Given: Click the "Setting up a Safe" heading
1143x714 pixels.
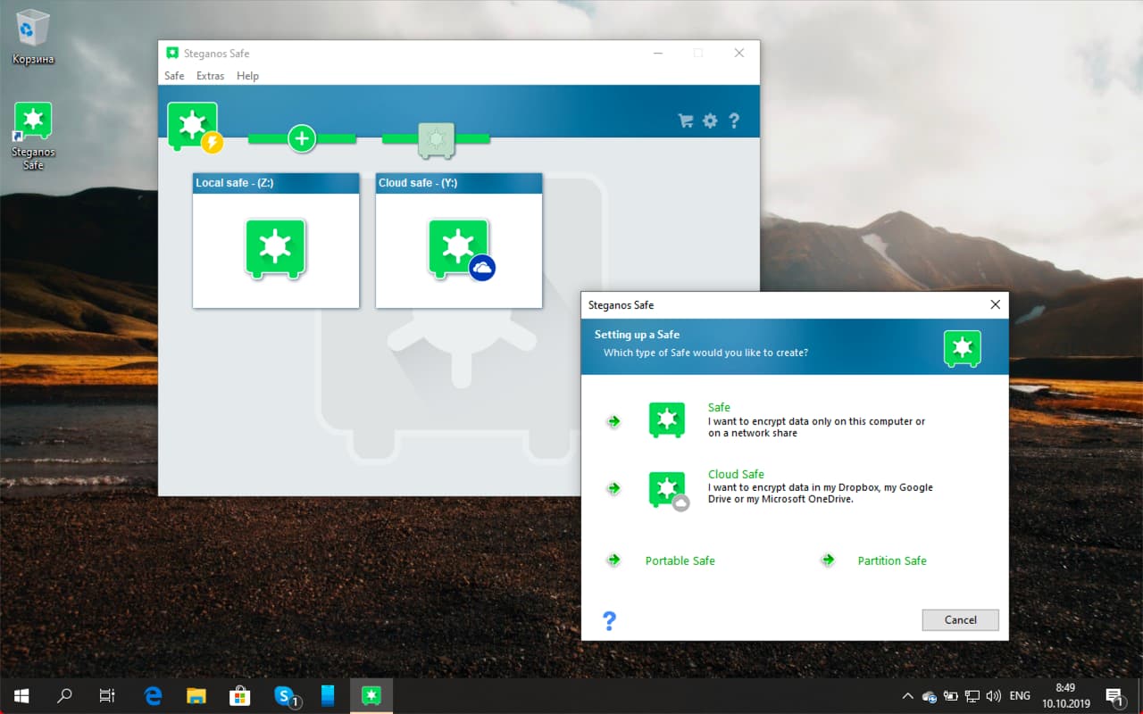Looking at the screenshot, I should 637,335.
